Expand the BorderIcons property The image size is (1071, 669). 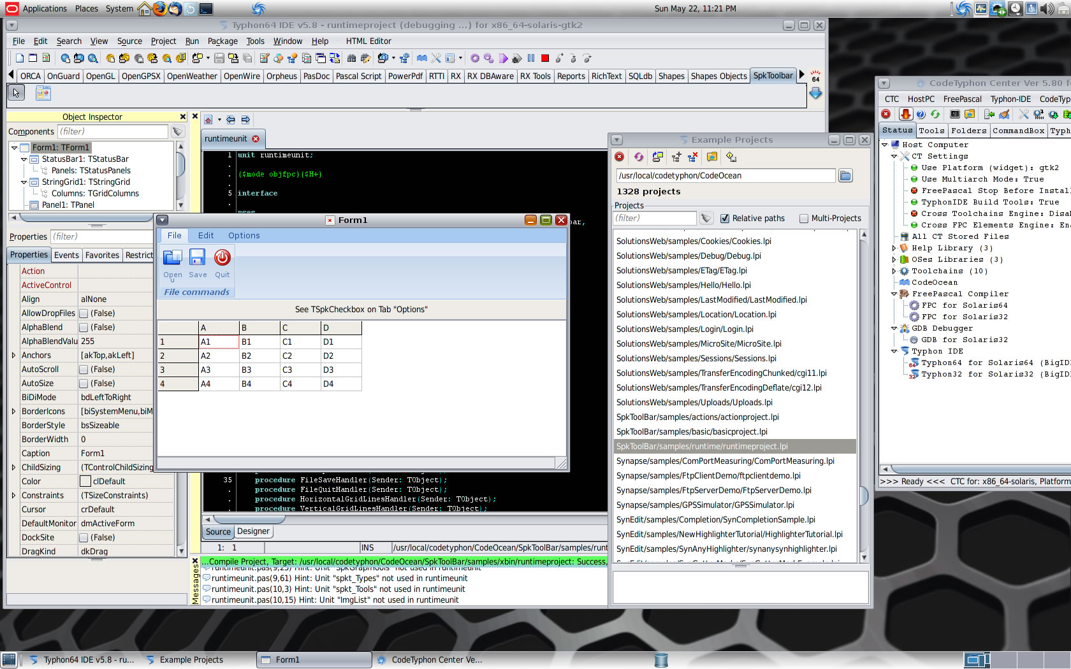pyautogui.click(x=13, y=412)
